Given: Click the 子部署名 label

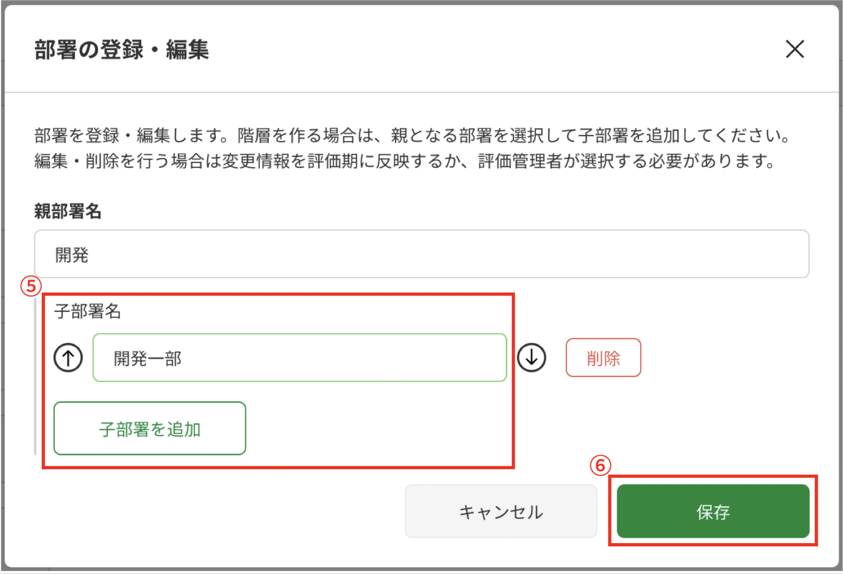Looking at the screenshot, I should 87,311.
